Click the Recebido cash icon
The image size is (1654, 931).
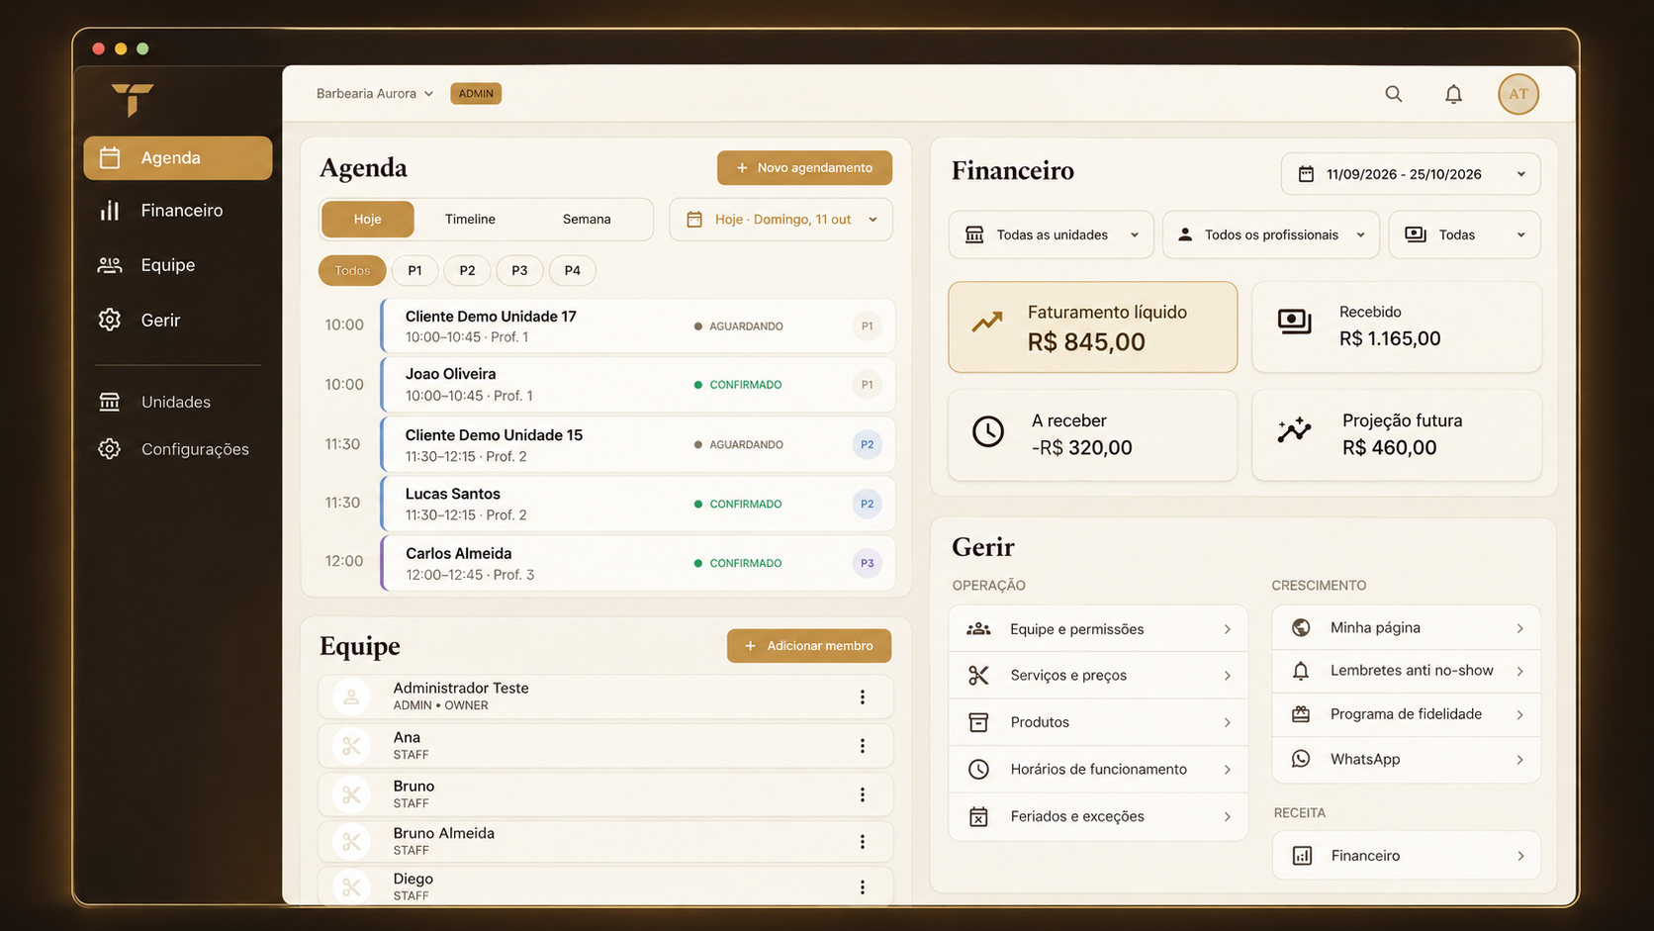pyautogui.click(x=1294, y=322)
